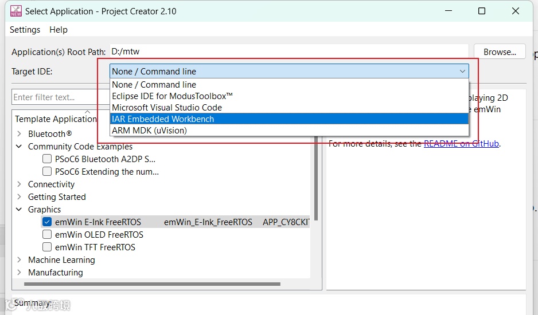
Task: Click the Template Application column header
Action: [56, 119]
